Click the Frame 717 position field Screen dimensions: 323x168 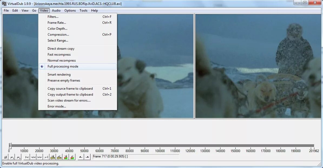click(x=136, y=156)
